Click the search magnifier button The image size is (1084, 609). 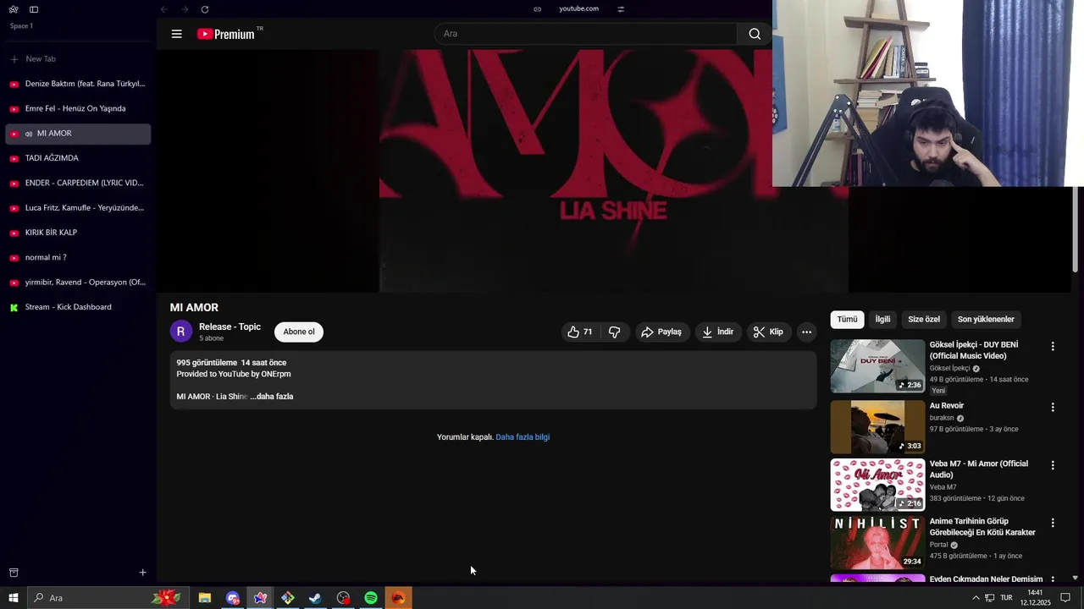pos(755,34)
